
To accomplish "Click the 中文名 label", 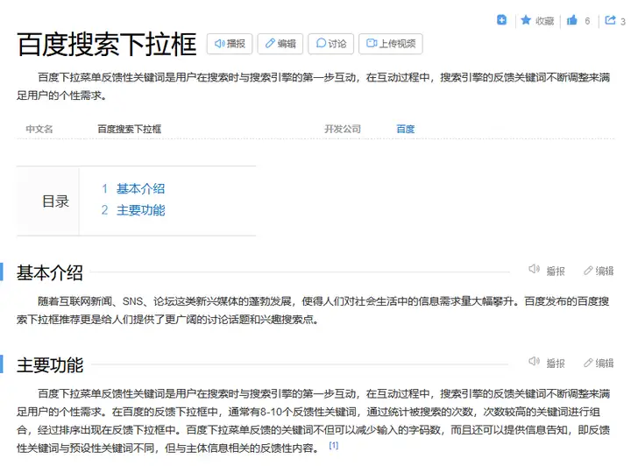I will coord(39,129).
